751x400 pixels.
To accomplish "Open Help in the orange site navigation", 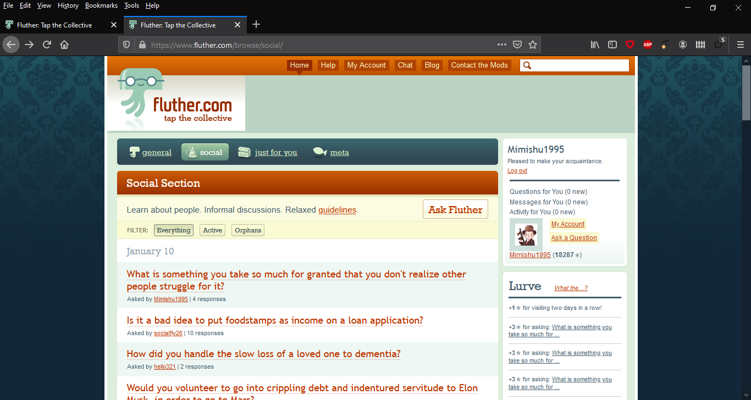I will [x=328, y=65].
